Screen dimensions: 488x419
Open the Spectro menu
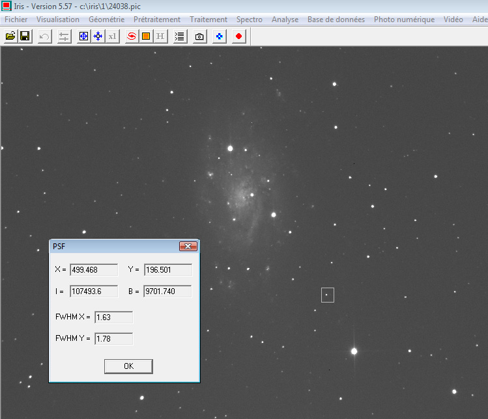point(250,20)
